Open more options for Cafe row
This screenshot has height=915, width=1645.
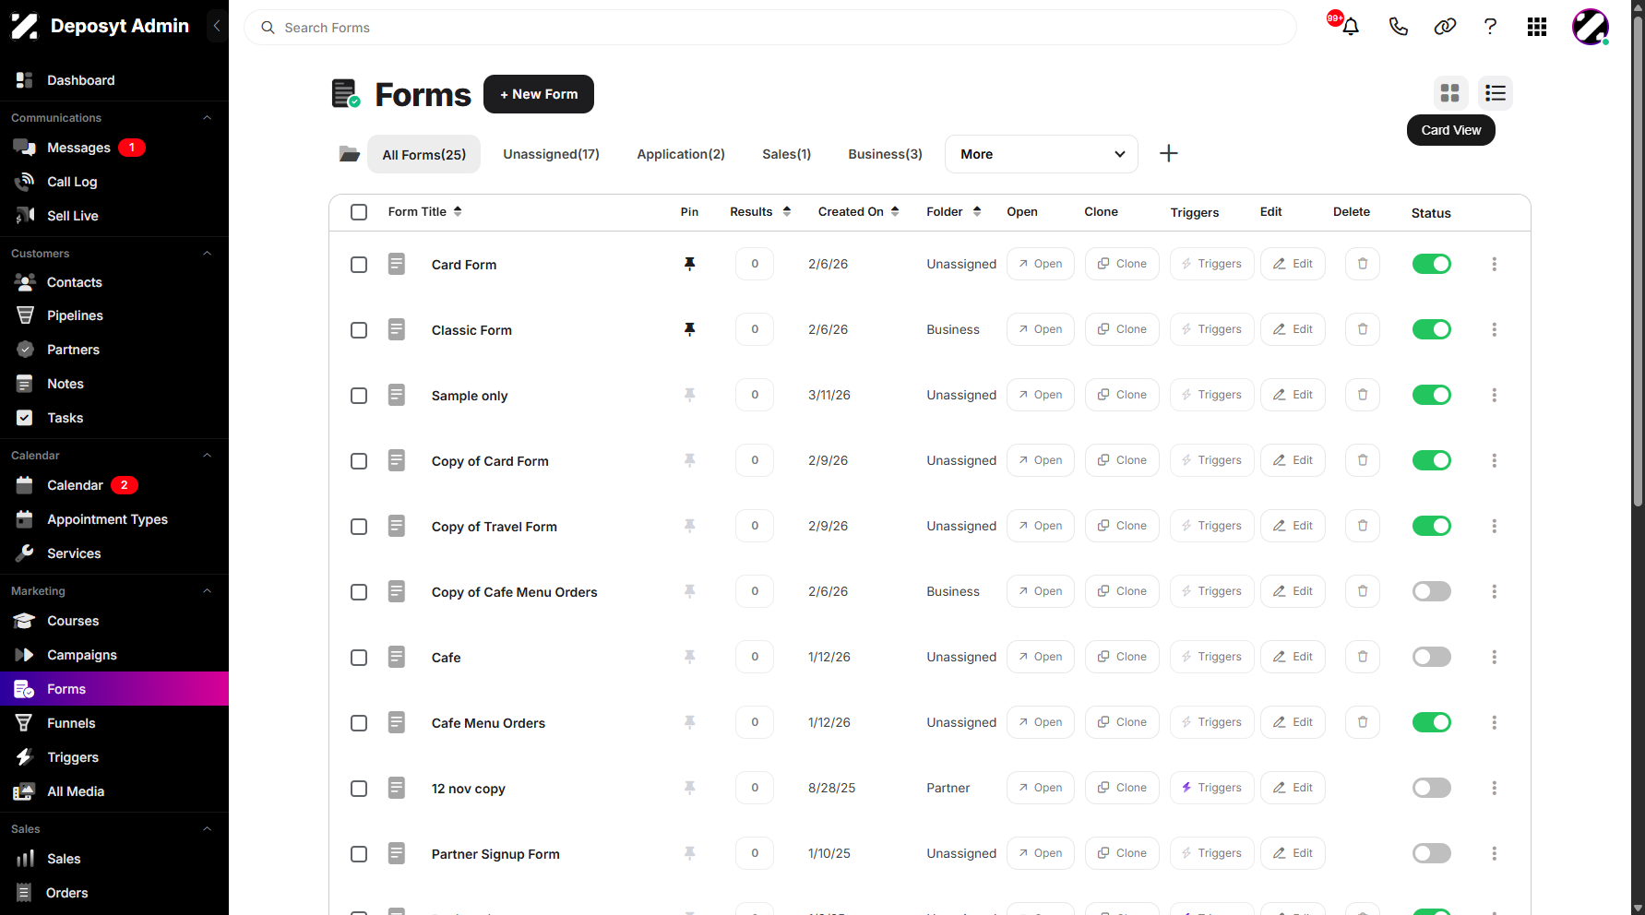[1495, 657]
